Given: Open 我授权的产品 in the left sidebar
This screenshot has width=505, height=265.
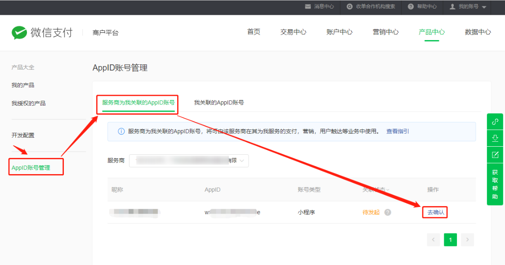Looking at the screenshot, I should tap(29, 103).
